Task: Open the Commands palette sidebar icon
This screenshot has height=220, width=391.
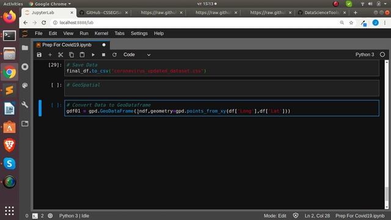Action: coord(25,86)
